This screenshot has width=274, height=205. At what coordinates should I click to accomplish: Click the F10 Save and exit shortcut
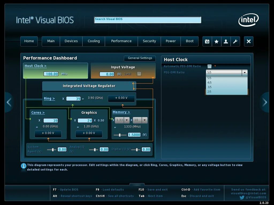coord(153,190)
